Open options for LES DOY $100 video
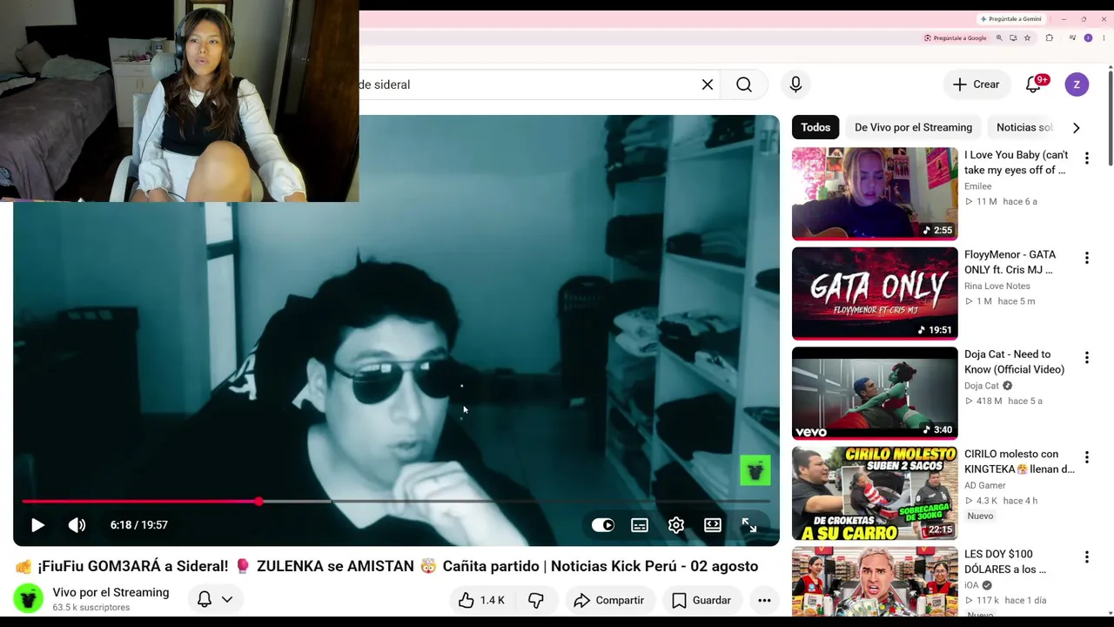This screenshot has height=627, width=1114. pyautogui.click(x=1086, y=556)
